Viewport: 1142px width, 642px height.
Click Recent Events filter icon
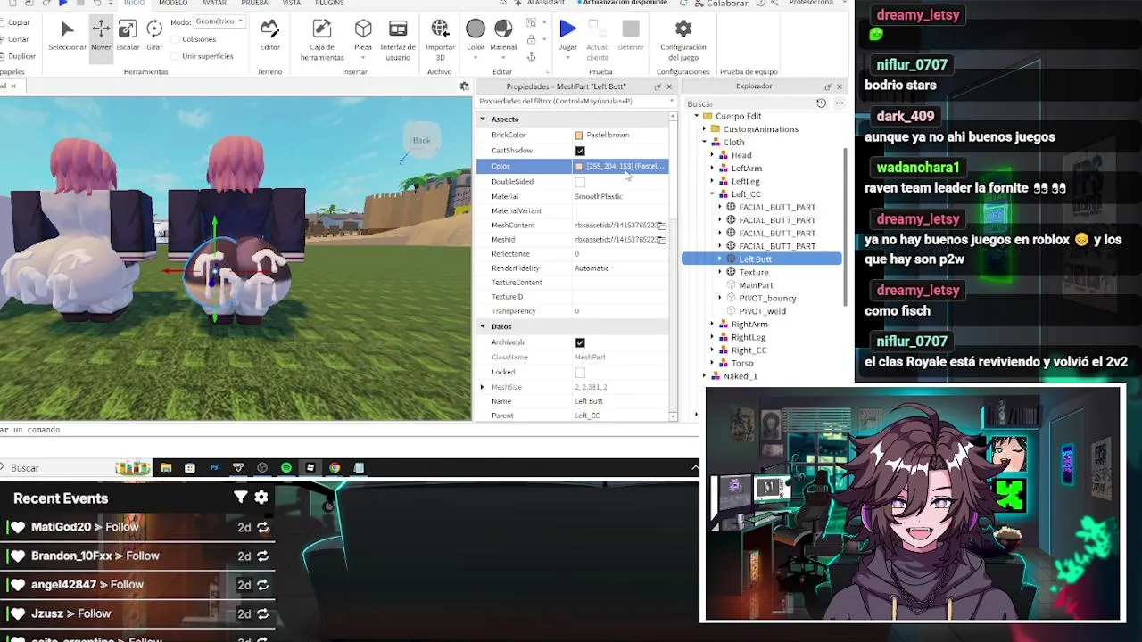pyautogui.click(x=240, y=498)
